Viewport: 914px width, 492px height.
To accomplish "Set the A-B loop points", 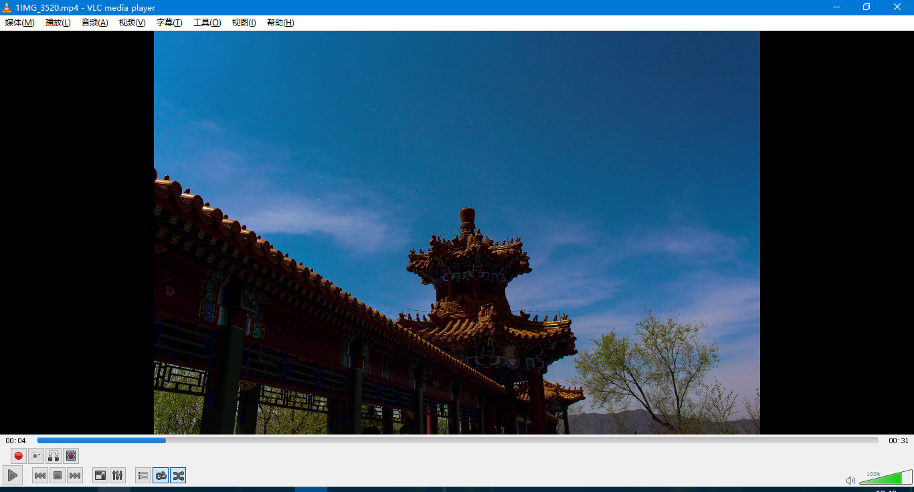I will 54,456.
